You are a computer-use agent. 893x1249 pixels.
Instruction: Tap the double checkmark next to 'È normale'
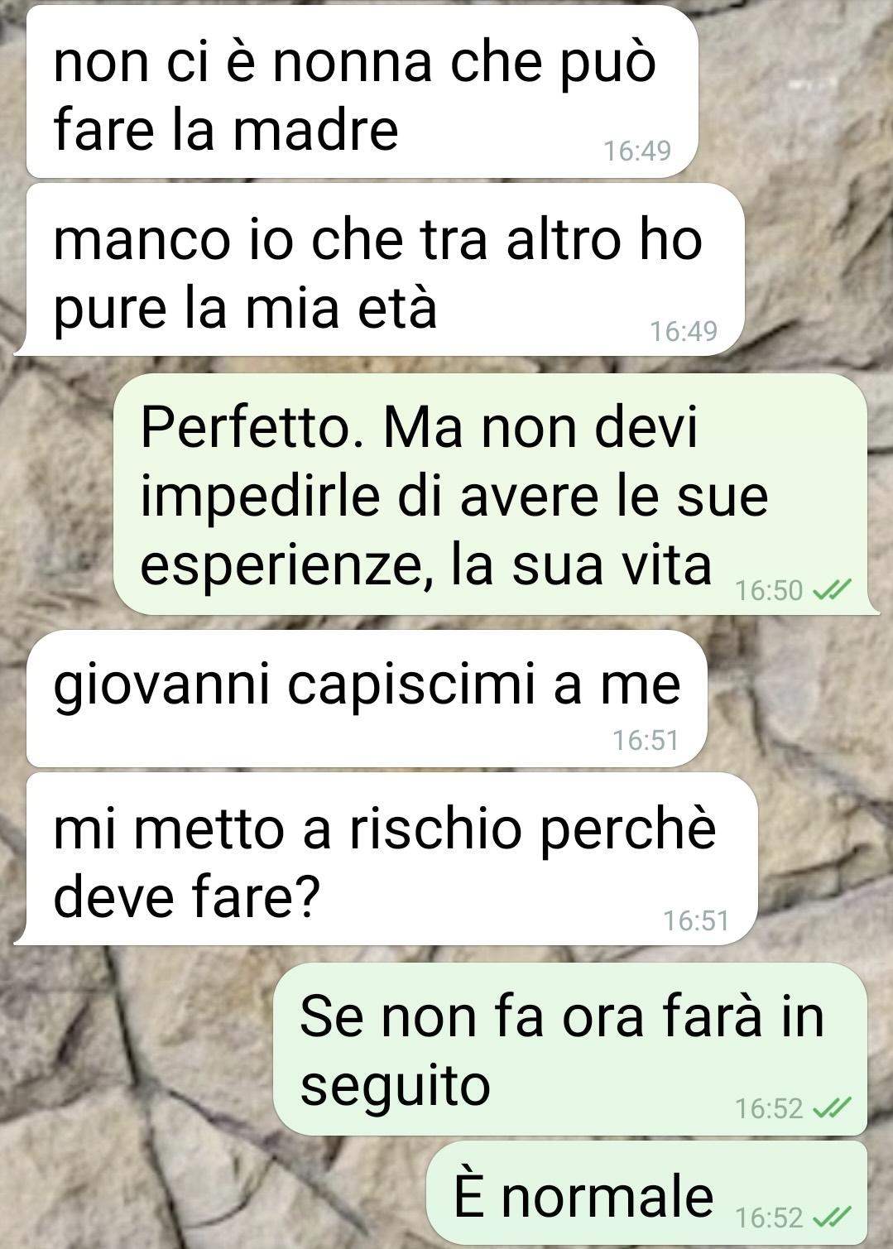[x=831, y=1217]
